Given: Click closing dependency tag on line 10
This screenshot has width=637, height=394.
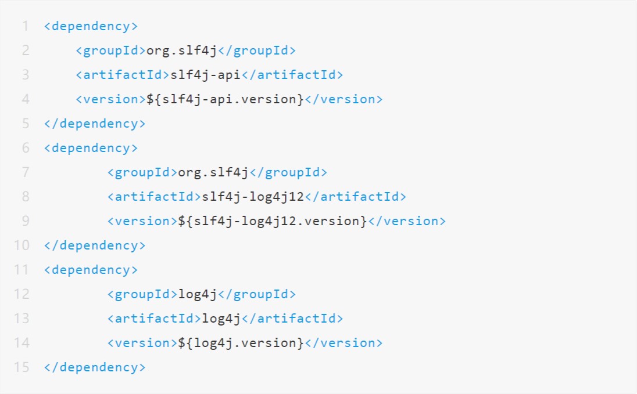Looking at the screenshot, I should click(95, 245).
